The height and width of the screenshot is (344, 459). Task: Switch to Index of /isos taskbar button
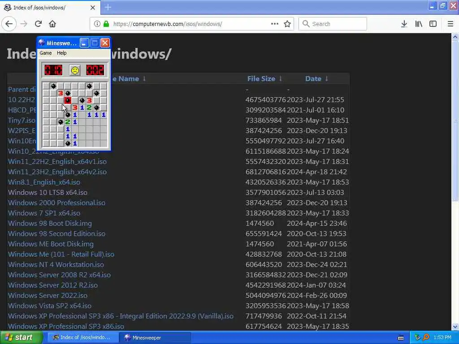click(83, 338)
